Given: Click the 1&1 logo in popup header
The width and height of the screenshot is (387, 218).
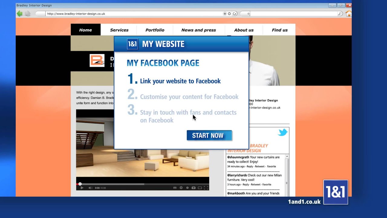Looking at the screenshot, I should 132,44.
